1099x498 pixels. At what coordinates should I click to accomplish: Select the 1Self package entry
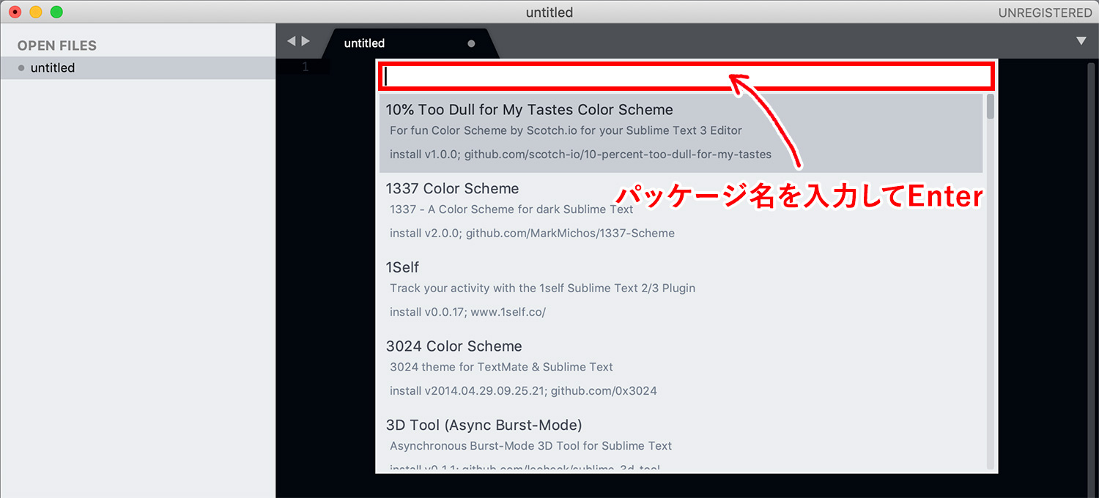click(x=681, y=290)
